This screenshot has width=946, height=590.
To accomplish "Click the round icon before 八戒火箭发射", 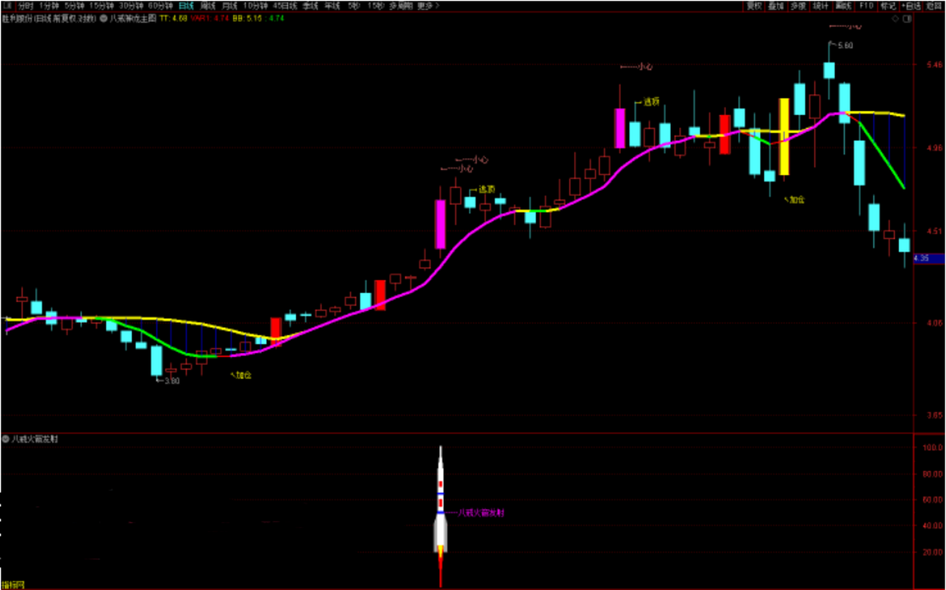I will click(x=6, y=439).
